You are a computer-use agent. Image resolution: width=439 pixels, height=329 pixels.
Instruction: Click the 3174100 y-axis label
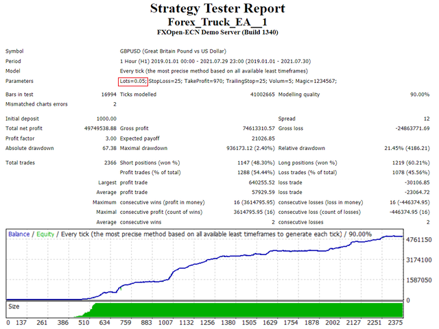[419, 260]
